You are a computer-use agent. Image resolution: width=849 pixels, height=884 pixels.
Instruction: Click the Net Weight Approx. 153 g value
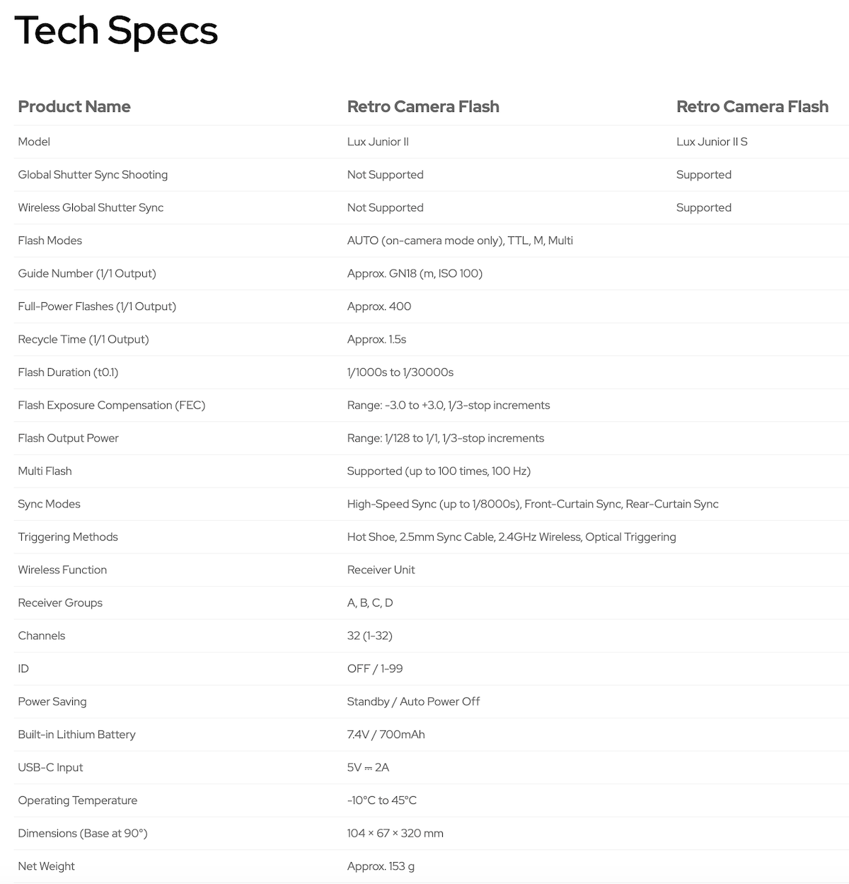381,866
